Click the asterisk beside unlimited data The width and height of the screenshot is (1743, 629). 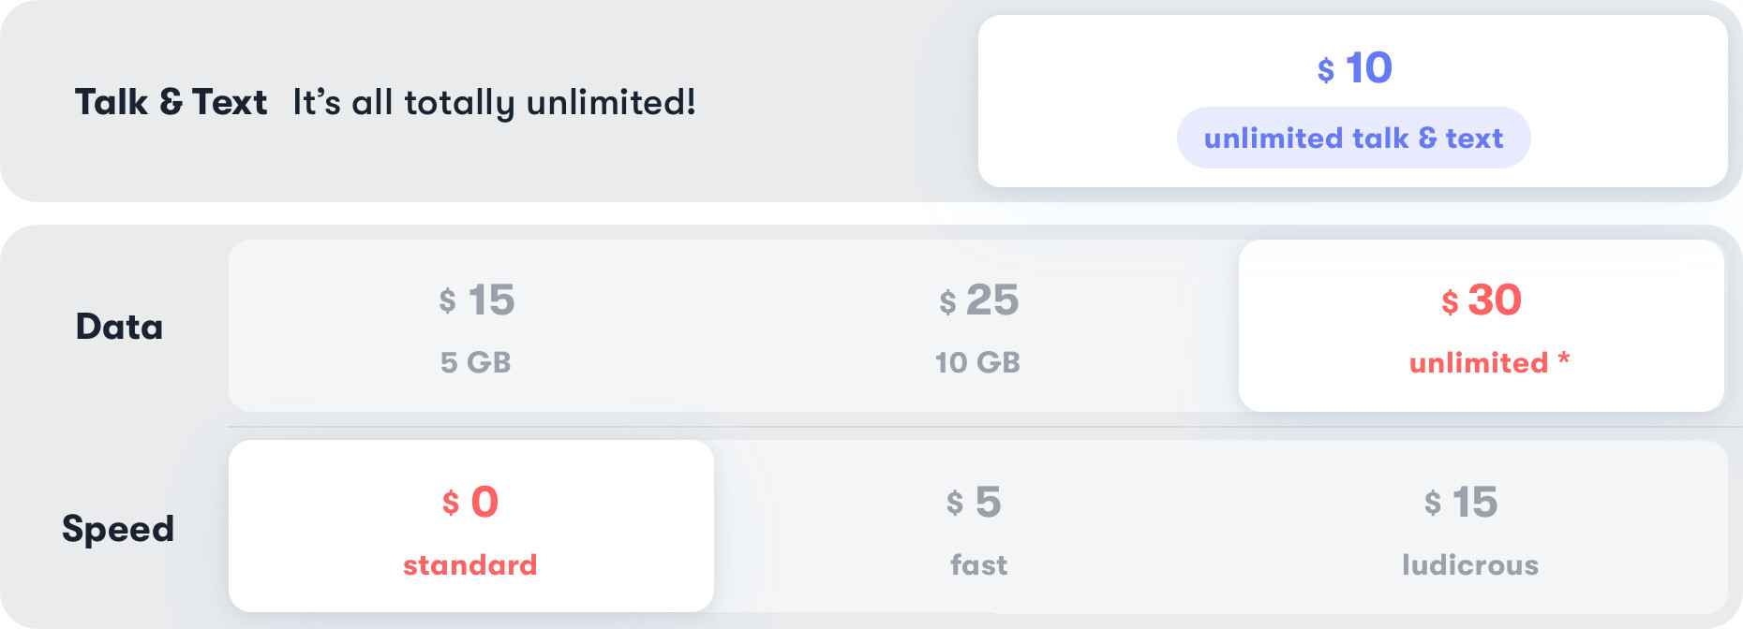point(1564,358)
